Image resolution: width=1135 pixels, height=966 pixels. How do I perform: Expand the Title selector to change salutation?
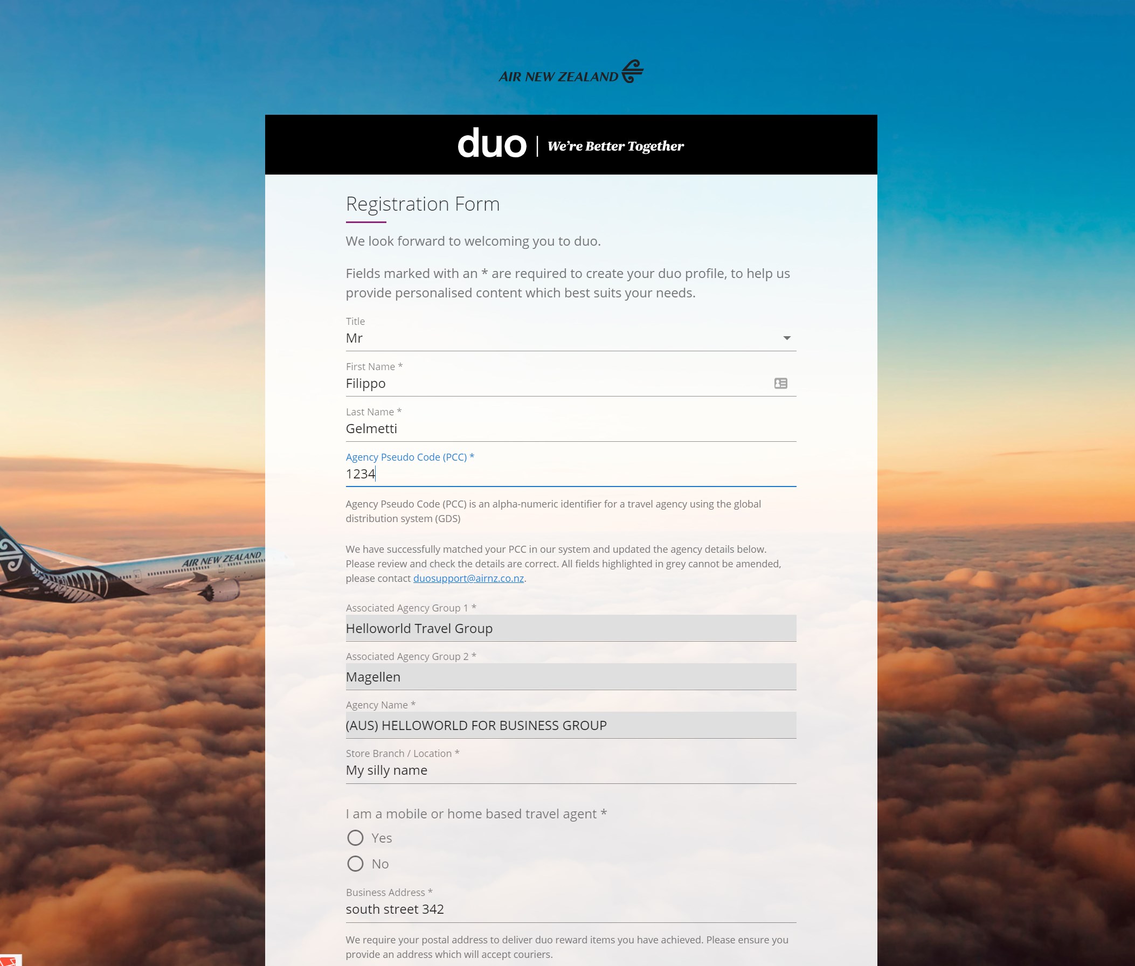tap(570, 338)
